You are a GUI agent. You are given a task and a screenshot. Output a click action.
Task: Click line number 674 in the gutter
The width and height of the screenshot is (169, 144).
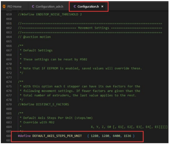[x=9, y=82]
